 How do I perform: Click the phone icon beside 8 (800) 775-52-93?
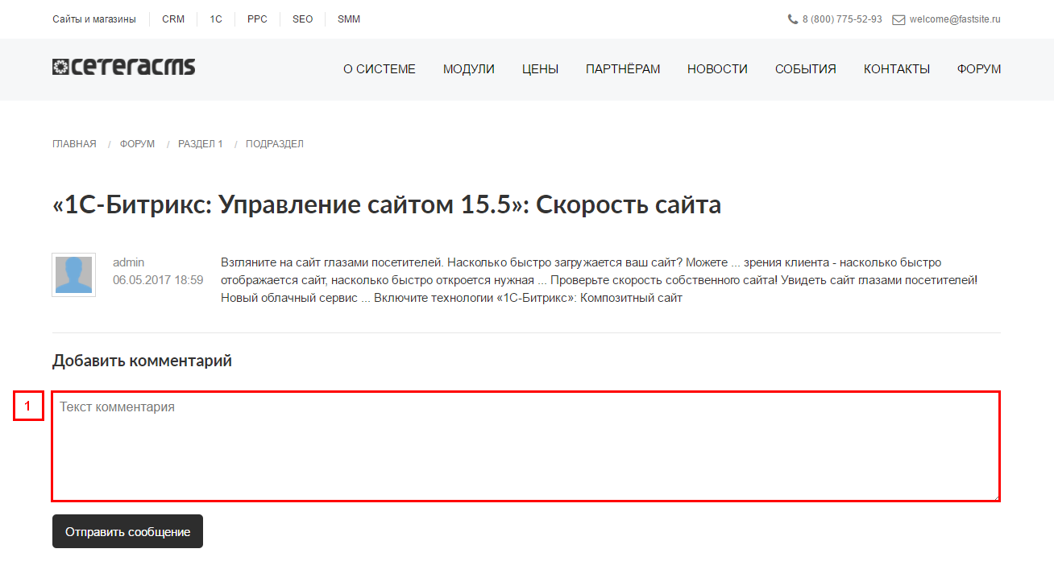tap(793, 19)
